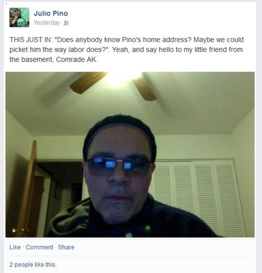Open the list of 2 people who like this
The image size is (262, 273).
tap(21, 265)
